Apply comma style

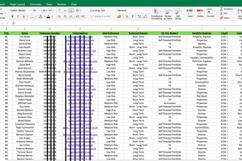pyautogui.click(x=132, y=16)
